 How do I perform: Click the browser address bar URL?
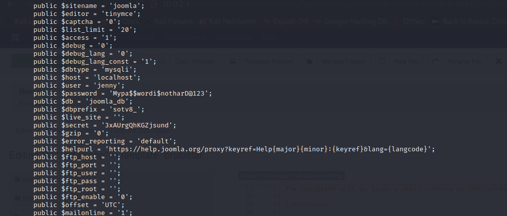334,4
